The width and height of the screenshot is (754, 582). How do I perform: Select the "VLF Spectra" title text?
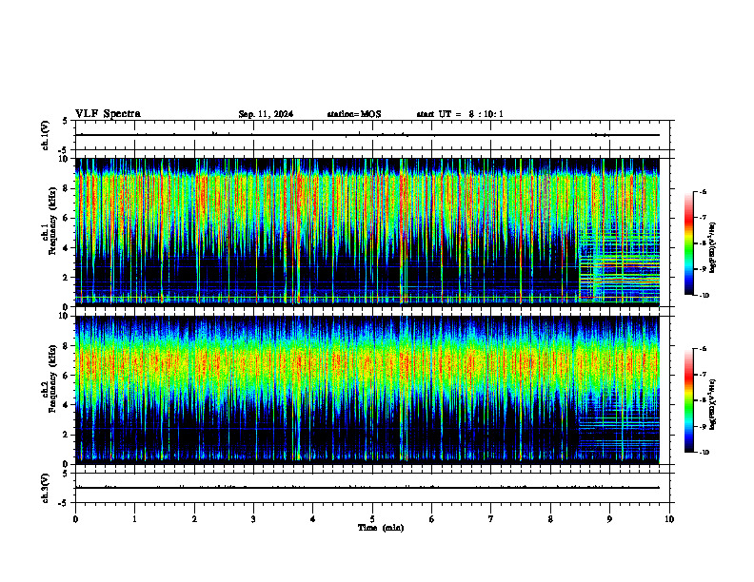point(108,114)
